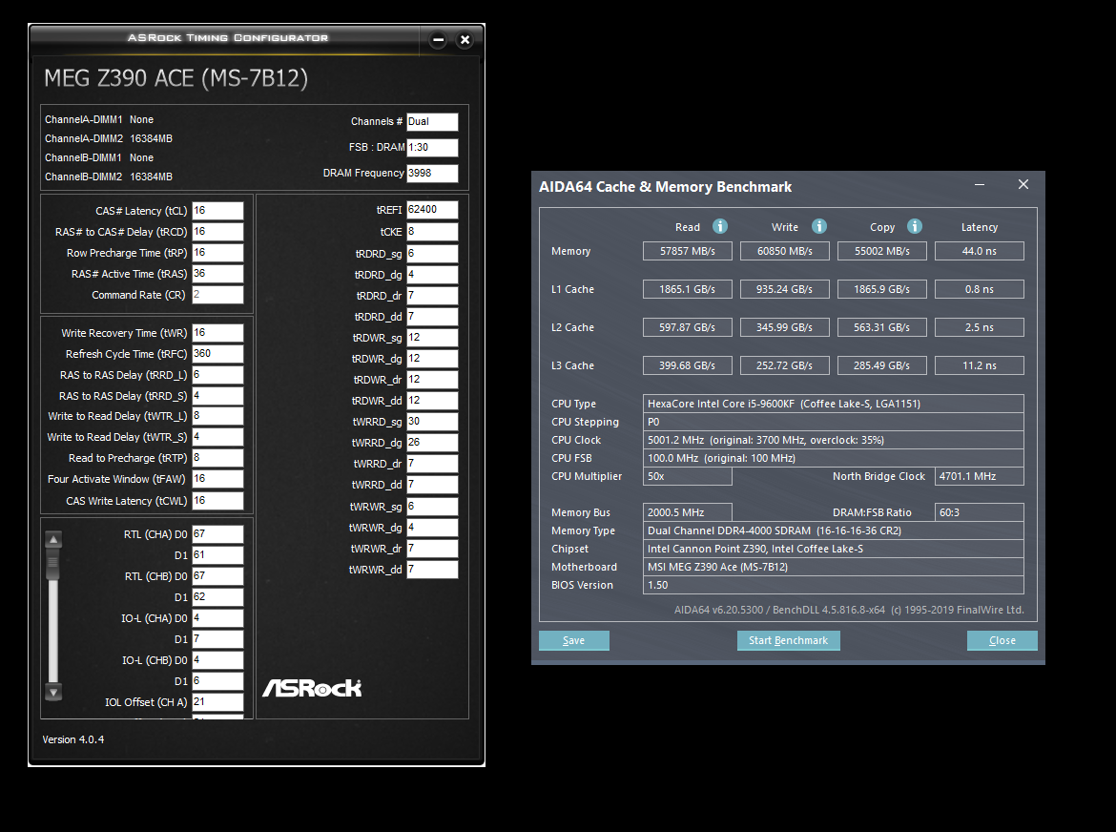Viewport: 1116px width, 832px height.
Task: Click the Version 4.0.4 label
Action: point(73,739)
